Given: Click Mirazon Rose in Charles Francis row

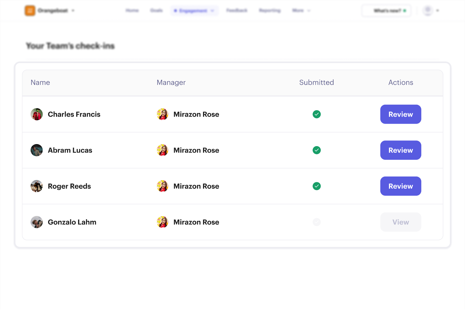Looking at the screenshot, I should (196, 114).
